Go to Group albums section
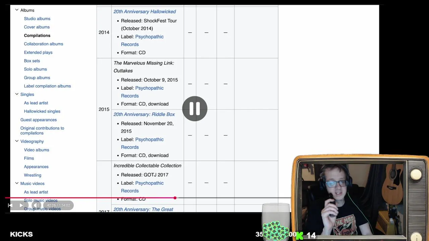 pos(37,78)
